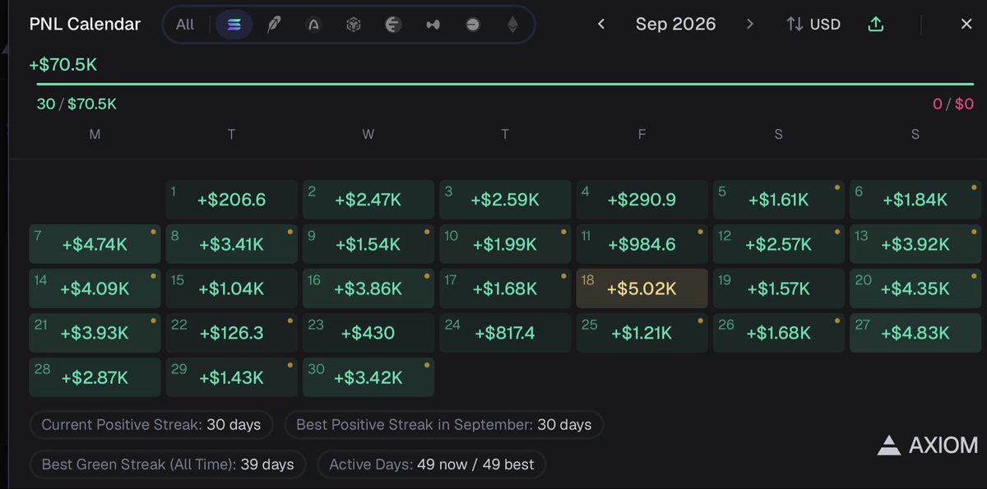Click day 27 showing +$4.83K
The width and height of the screenshot is (987, 489).
pos(915,333)
